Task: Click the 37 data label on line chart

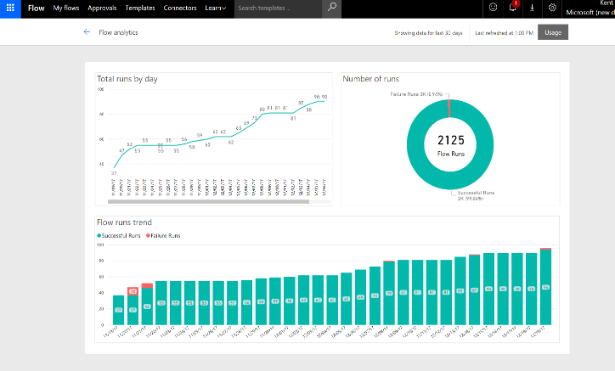Action: coord(114,173)
